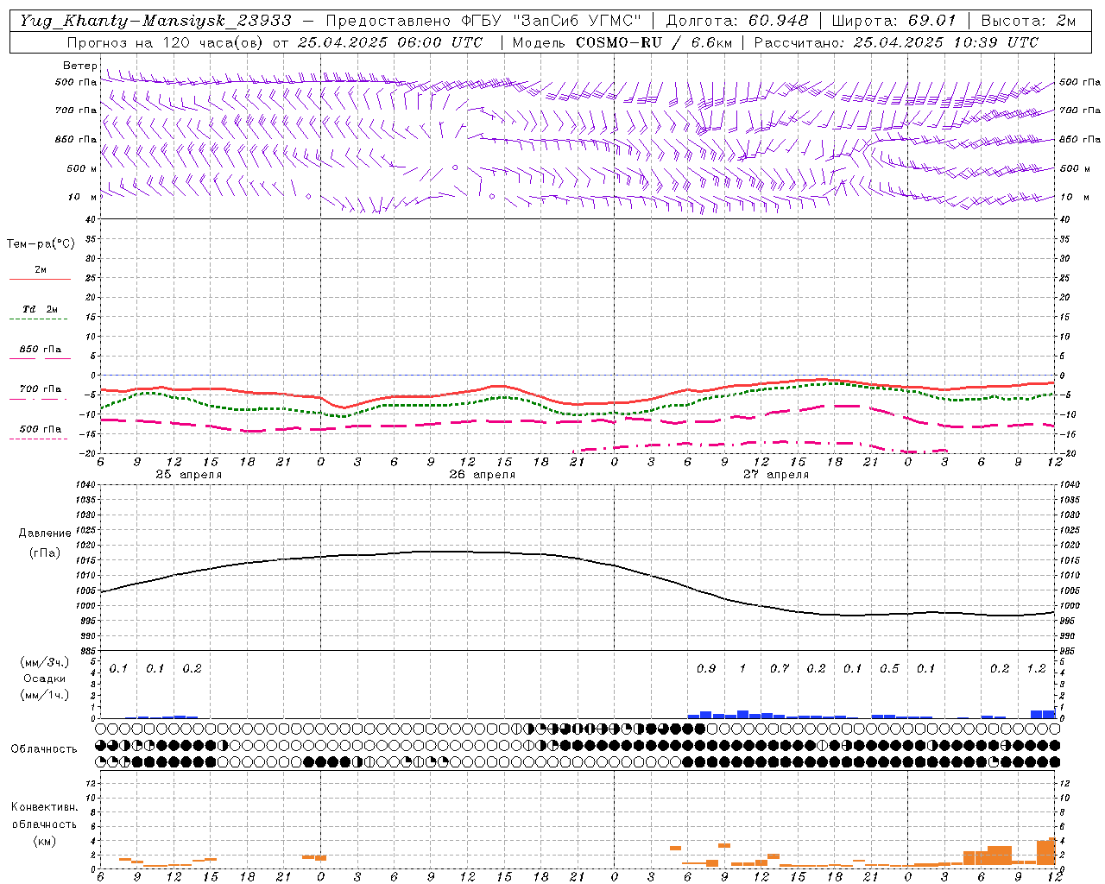Select the 26 апреля date label

(482, 475)
